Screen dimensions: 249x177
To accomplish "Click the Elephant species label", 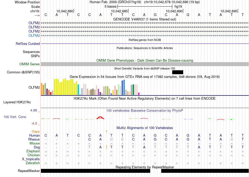I will tap(33, 151).
